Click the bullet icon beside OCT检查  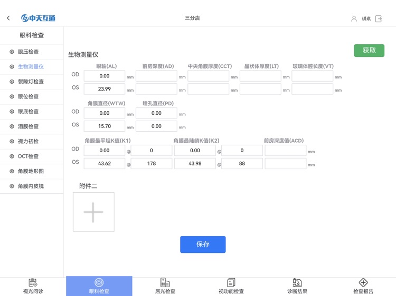pos(12,156)
